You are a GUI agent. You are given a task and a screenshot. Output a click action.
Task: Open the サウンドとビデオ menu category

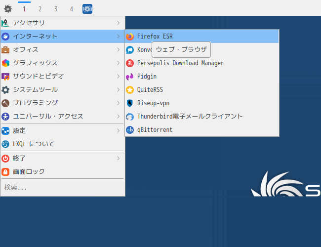tap(63, 77)
